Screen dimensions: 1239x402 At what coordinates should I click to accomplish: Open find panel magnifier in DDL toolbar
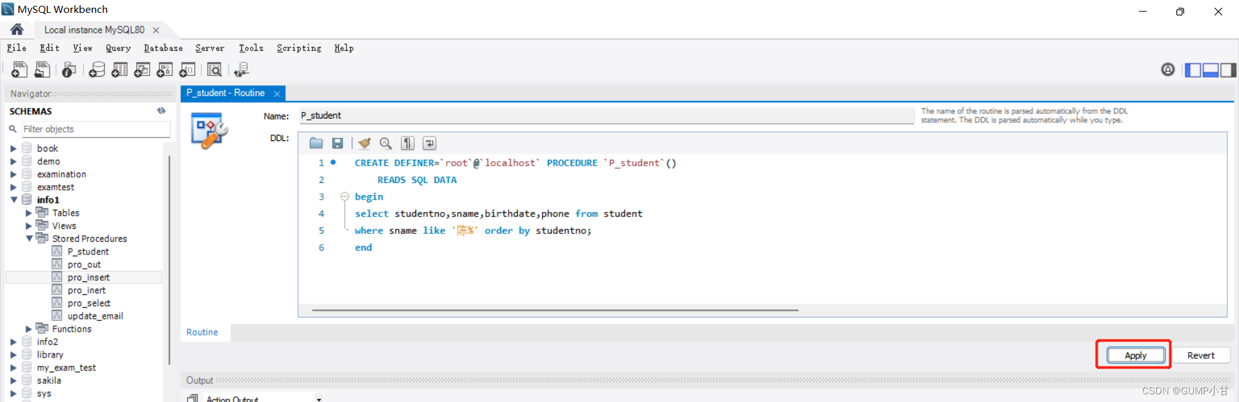tap(386, 143)
